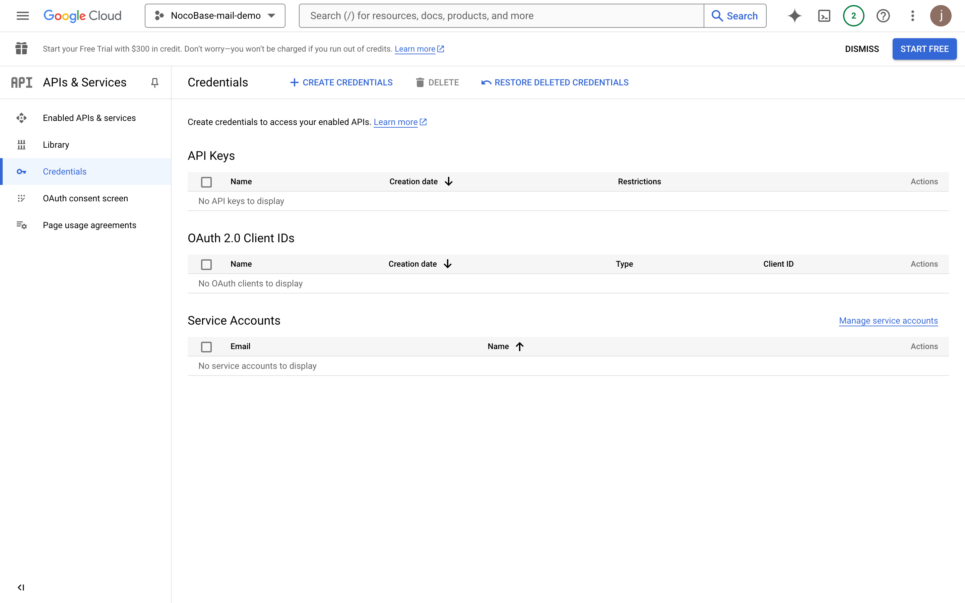Pin the APIs & Services panel
The height and width of the screenshot is (603, 965).
tap(155, 82)
